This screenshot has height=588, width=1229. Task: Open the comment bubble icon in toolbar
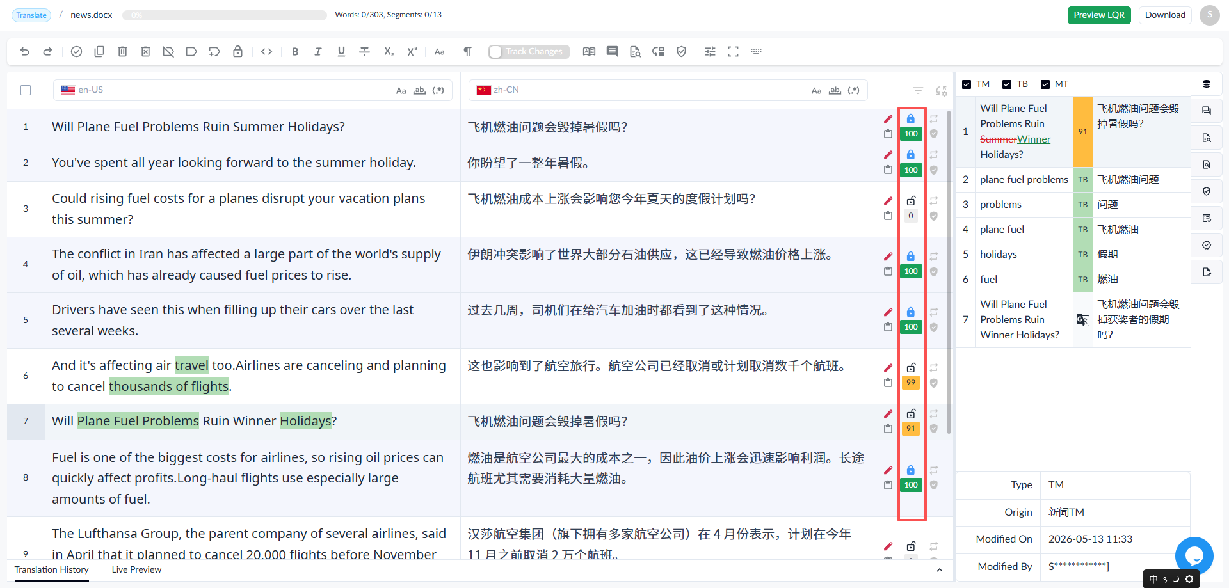tap(612, 52)
